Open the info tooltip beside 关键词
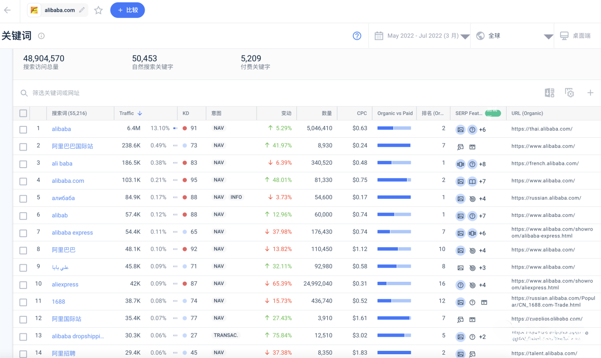Image resolution: width=601 pixels, height=358 pixels. [x=41, y=36]
